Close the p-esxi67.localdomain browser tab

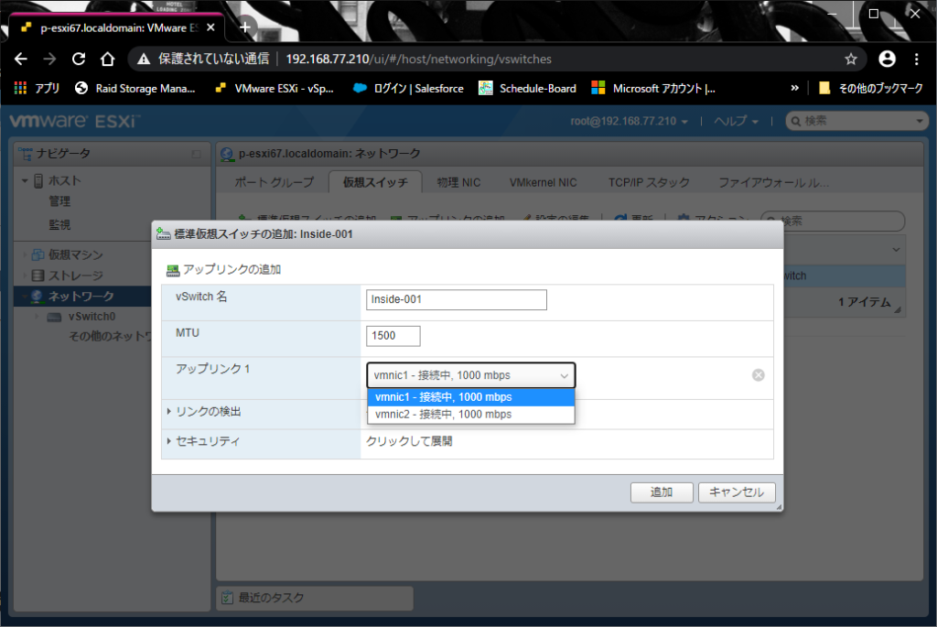[210, 27]
